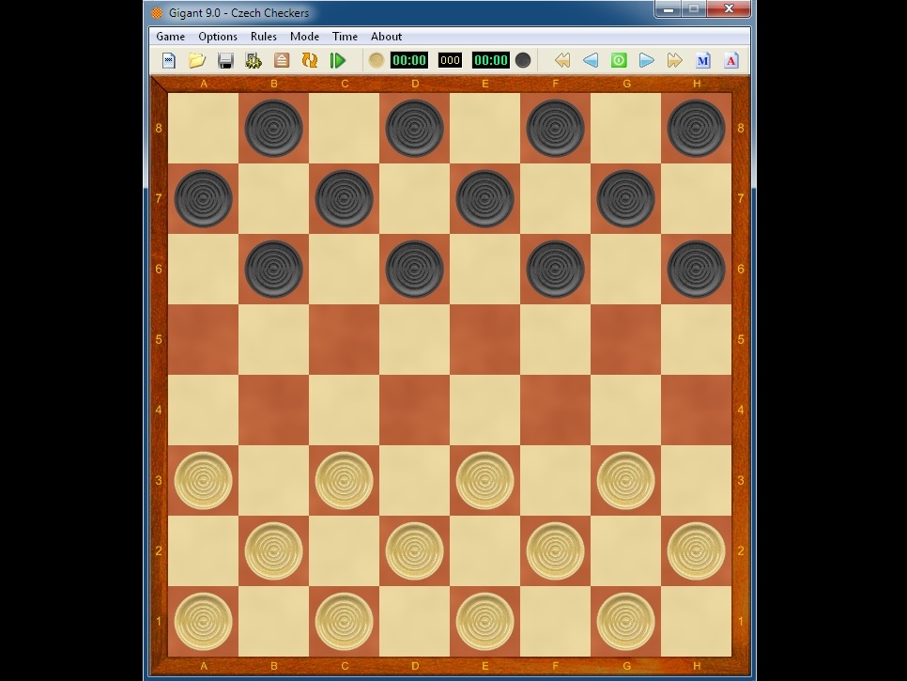Flip the board with the orange arrows icon

coord(310,60)
